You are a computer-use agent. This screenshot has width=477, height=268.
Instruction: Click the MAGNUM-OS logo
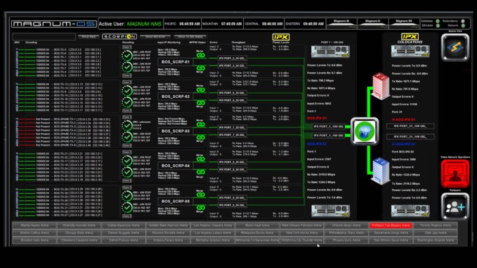(54, 24)
